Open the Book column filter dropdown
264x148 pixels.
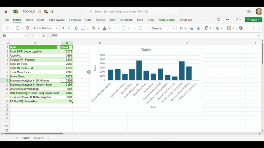(59, 47)
